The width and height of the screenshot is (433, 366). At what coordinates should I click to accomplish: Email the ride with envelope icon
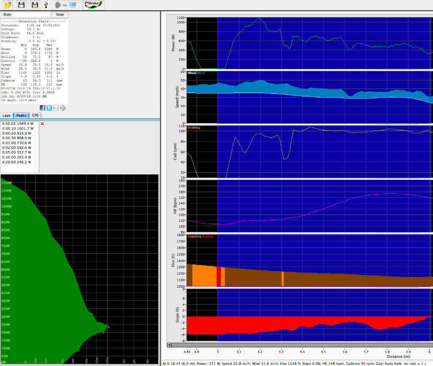click(x=56, y=108)
